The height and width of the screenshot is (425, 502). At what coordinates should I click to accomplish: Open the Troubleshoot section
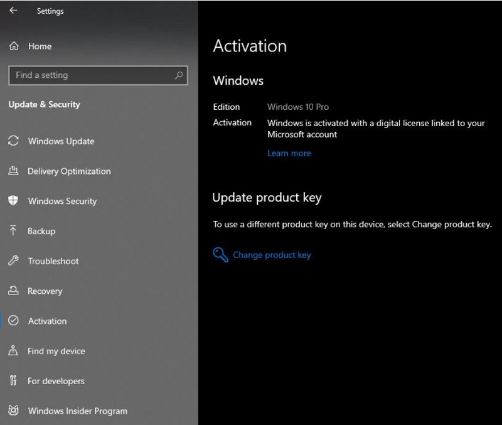click(x=53, y=261)
